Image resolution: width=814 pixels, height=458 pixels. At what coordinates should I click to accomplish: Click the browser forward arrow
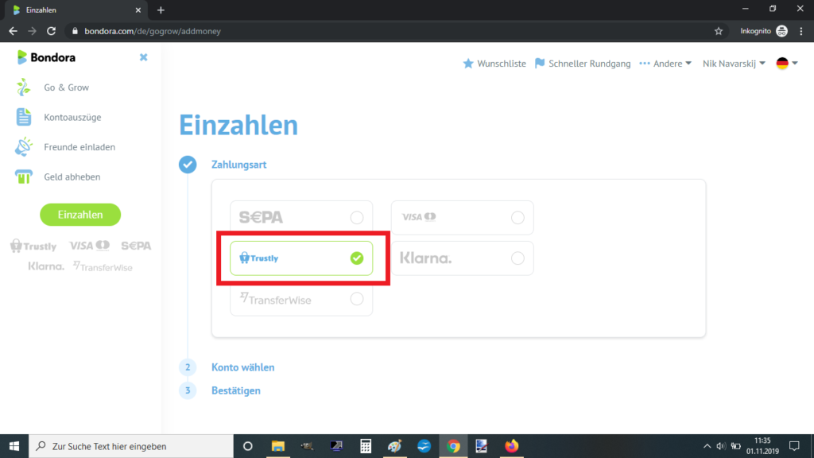pos(32,31)
